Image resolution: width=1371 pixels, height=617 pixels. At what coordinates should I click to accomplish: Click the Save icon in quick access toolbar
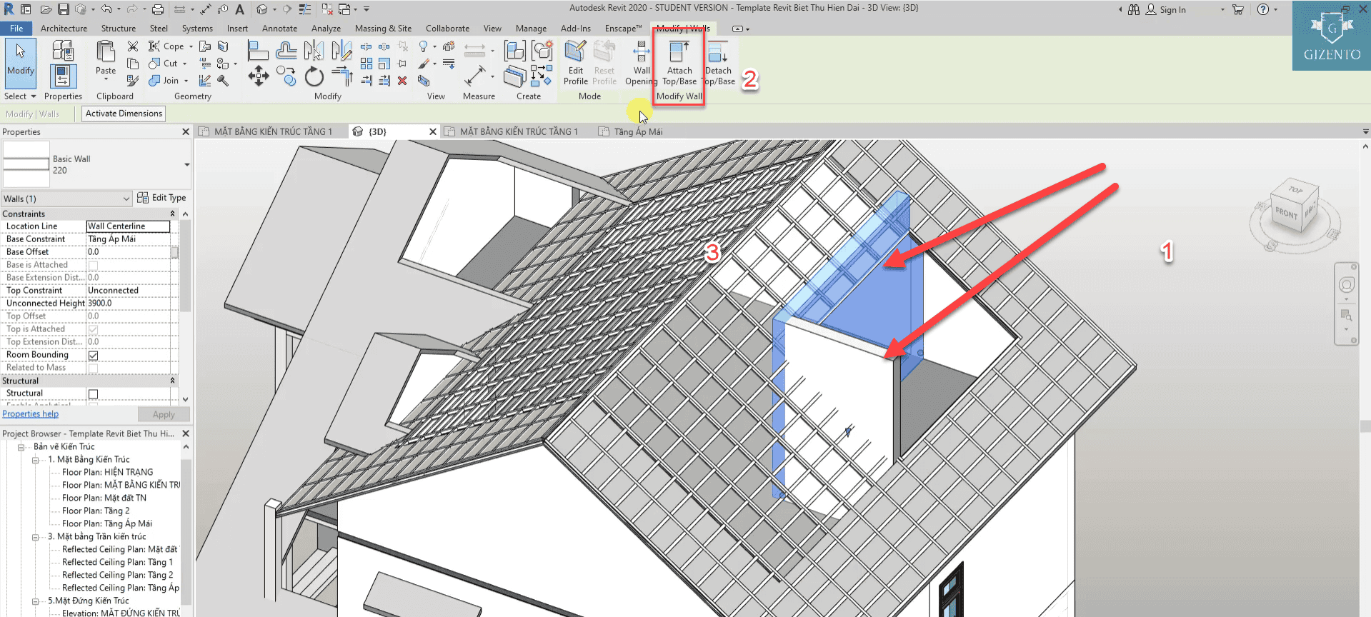[64, 9]
